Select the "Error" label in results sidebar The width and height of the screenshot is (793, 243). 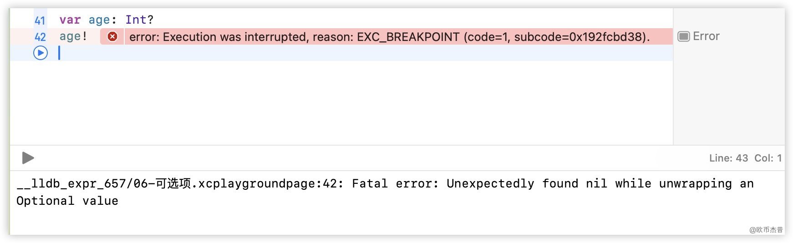point(706,36)
